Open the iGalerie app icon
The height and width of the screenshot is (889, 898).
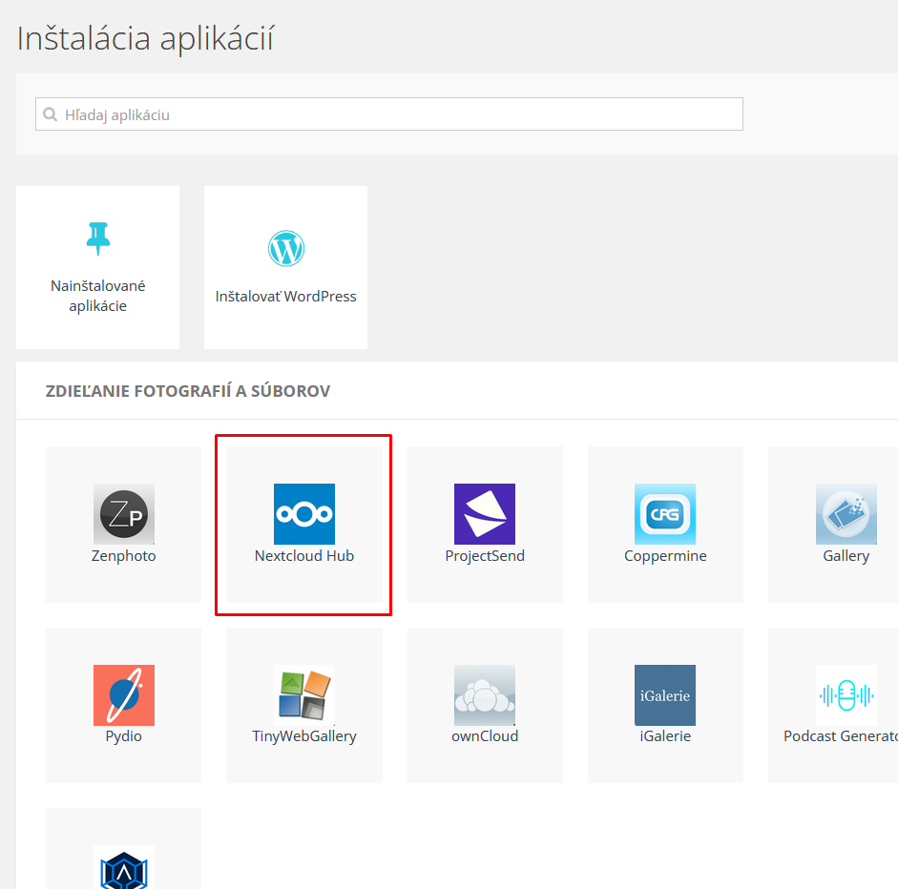click(x=665, y=695)
